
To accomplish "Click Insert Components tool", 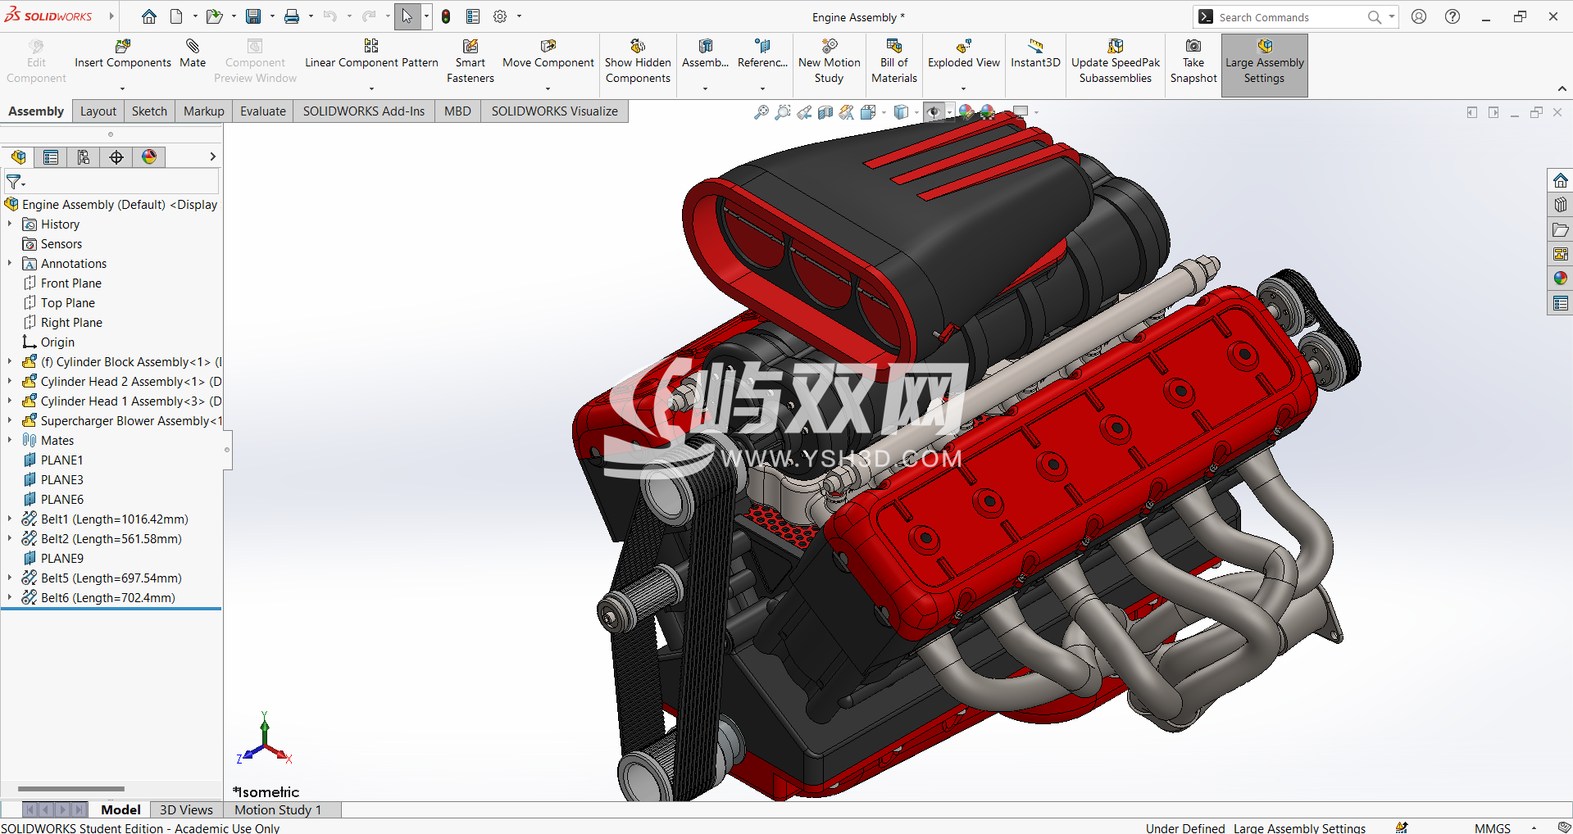I will pyautogui.click(x=123, y=54).
